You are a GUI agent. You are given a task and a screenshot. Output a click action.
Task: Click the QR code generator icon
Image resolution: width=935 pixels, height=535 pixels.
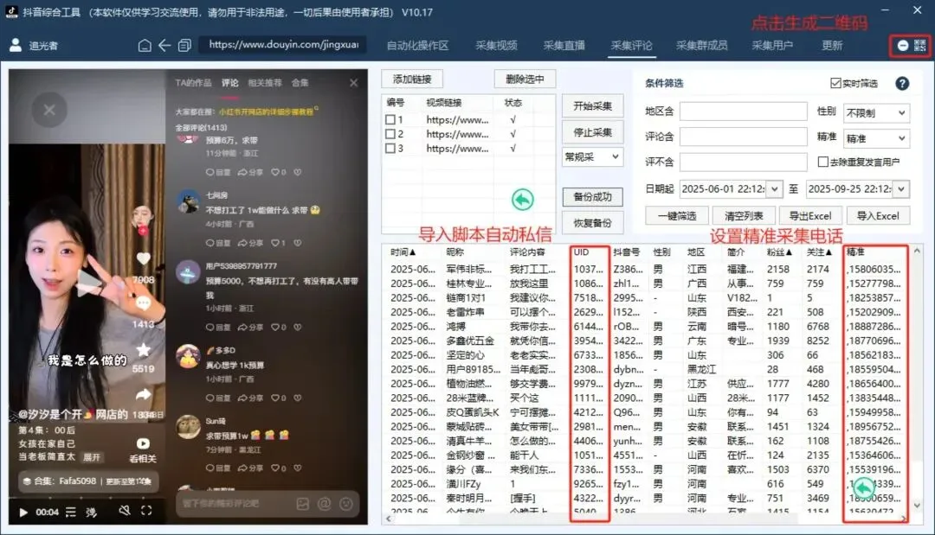tap(920, 45)
